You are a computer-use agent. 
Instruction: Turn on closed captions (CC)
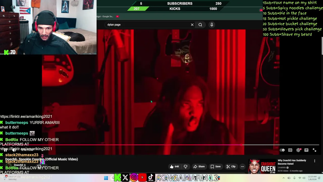coord(290,150)
